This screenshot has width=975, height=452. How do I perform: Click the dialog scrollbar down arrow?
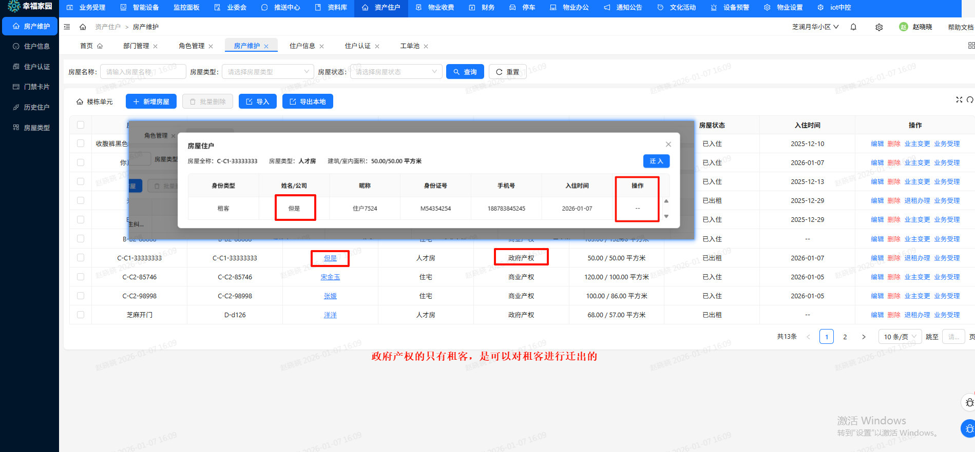pos(666,216)
